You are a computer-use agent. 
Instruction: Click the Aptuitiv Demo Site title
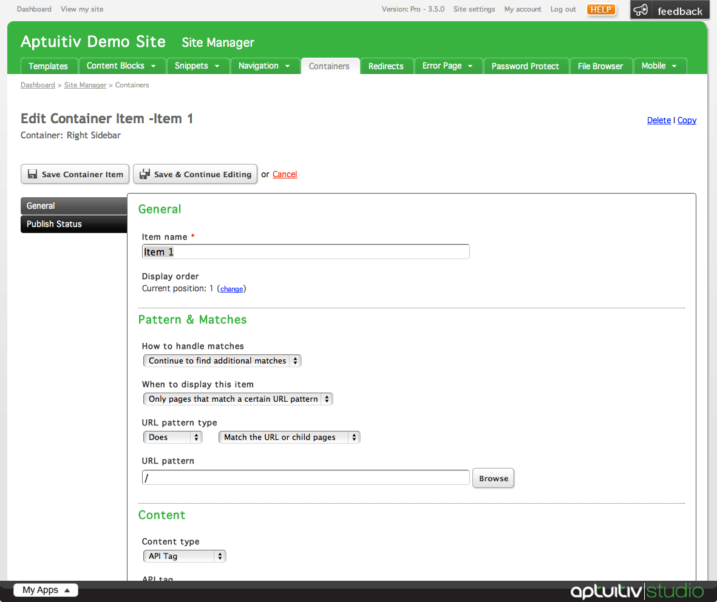coord(93,42)
